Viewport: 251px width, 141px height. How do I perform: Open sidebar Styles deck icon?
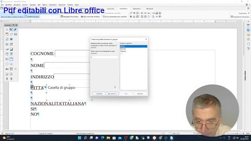click(248, 30)
